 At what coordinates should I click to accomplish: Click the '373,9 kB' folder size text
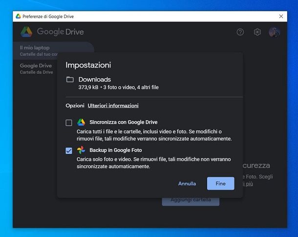88,87
